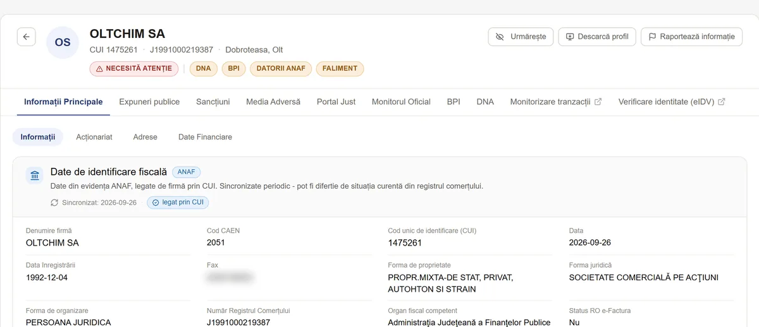Click the Cod CAEN value 2051

(216, 242)
